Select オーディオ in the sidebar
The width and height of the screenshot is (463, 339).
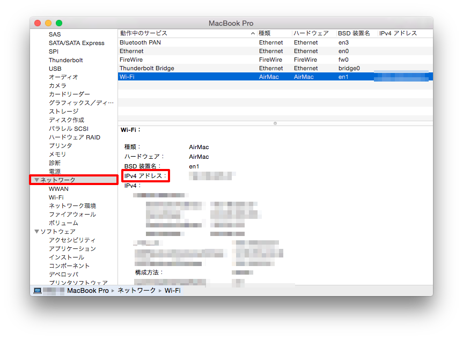[x=63, y=77]
